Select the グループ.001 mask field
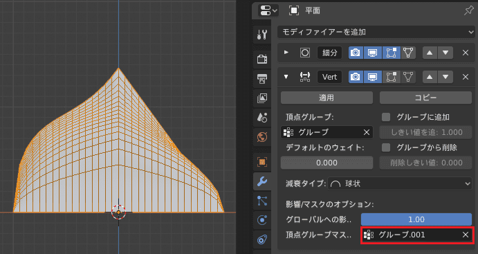The width and height of the screenshot is (478, 254). click(417, 235)
